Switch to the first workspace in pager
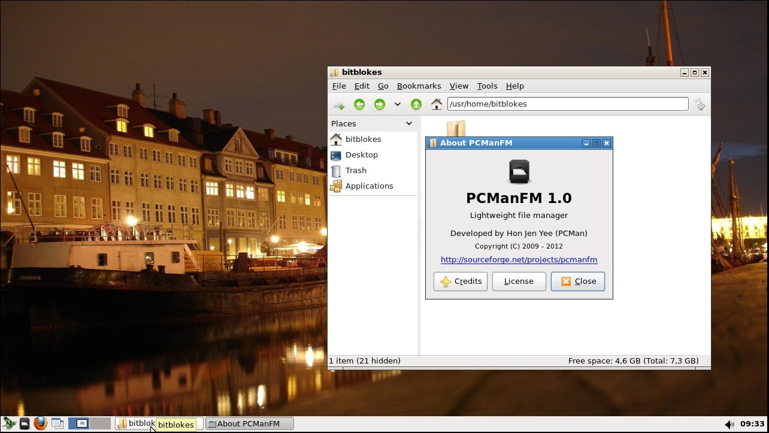Viewport: 769px width, 433px height. point(78,423)
